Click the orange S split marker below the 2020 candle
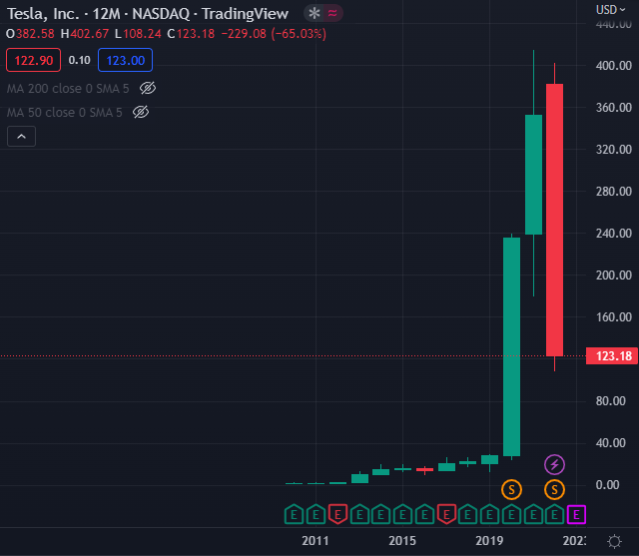 click(511, 489)
